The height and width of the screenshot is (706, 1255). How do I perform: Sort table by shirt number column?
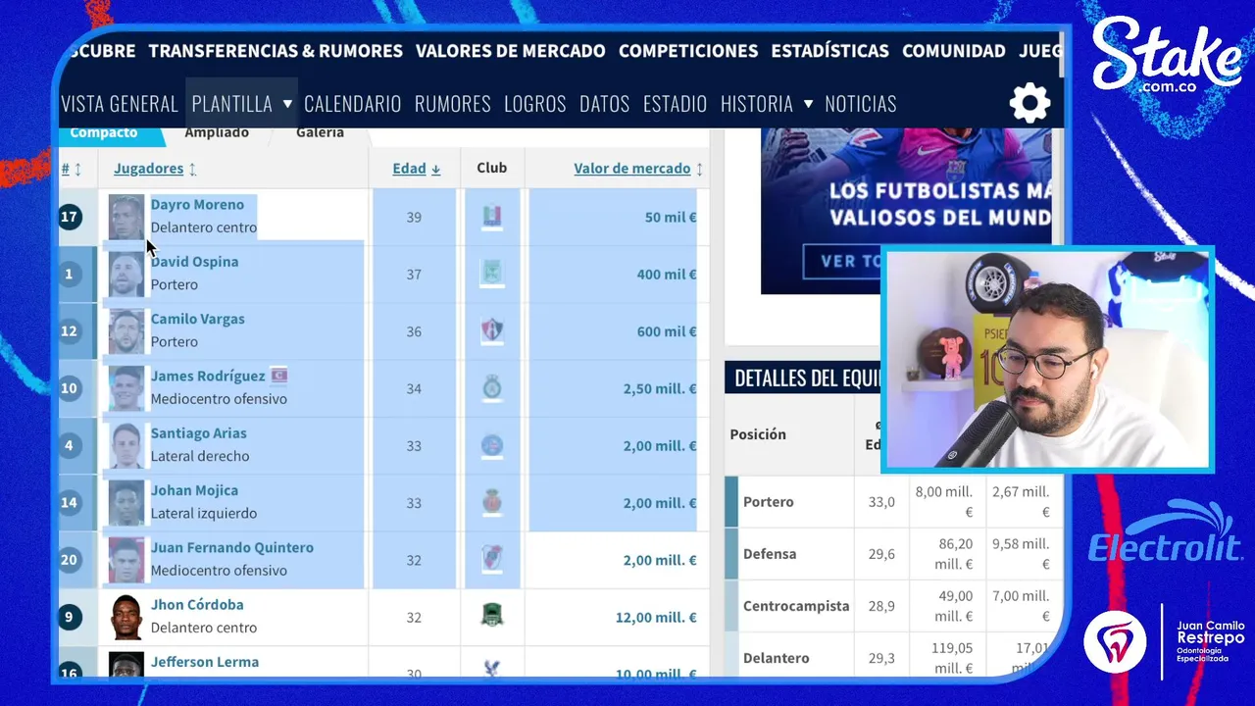pos(72,169)
